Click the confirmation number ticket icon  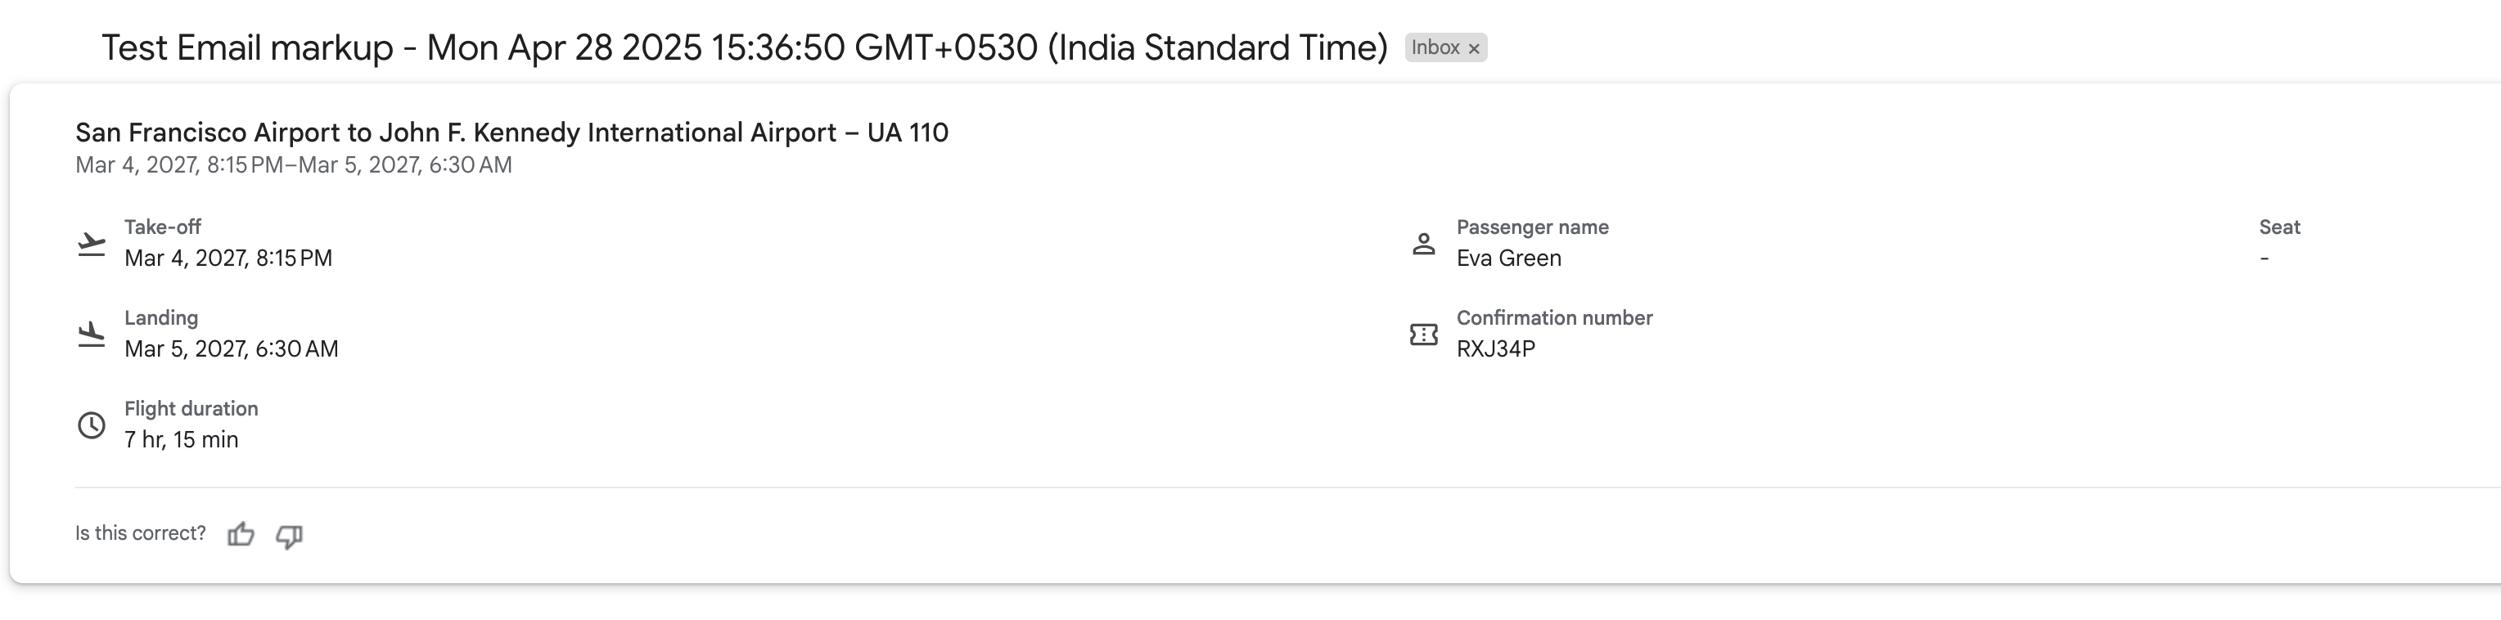pos(1423,335)
